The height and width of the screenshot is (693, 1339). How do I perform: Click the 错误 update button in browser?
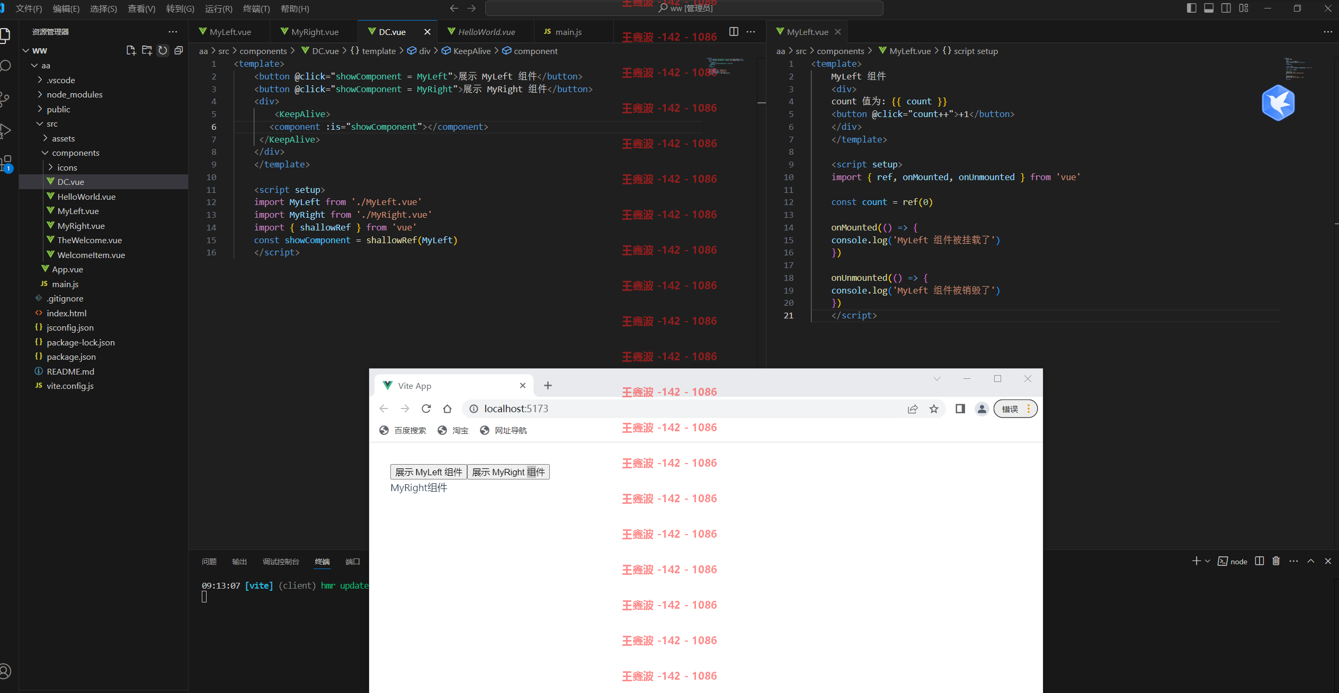coord(1015,408)
